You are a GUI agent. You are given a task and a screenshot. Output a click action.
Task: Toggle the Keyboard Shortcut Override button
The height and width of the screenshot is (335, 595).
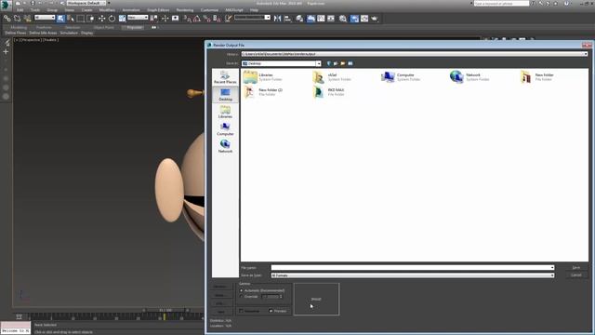175,19
